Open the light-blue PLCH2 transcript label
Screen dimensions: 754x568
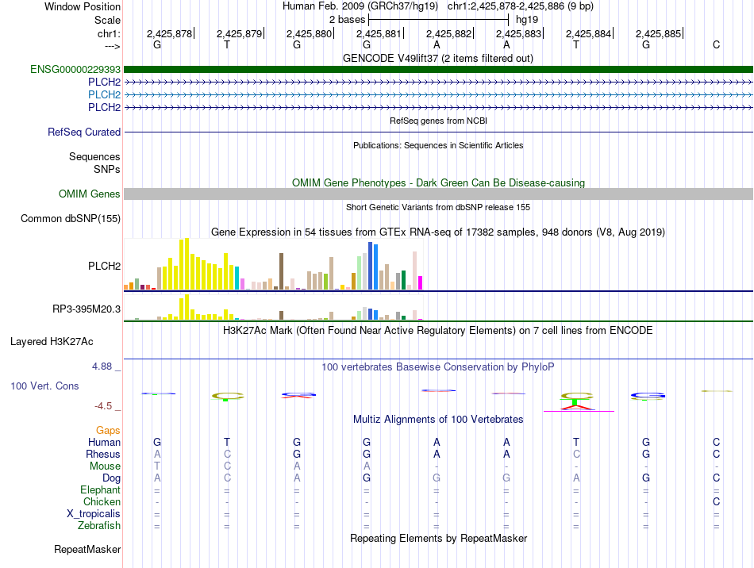[104, 94]
